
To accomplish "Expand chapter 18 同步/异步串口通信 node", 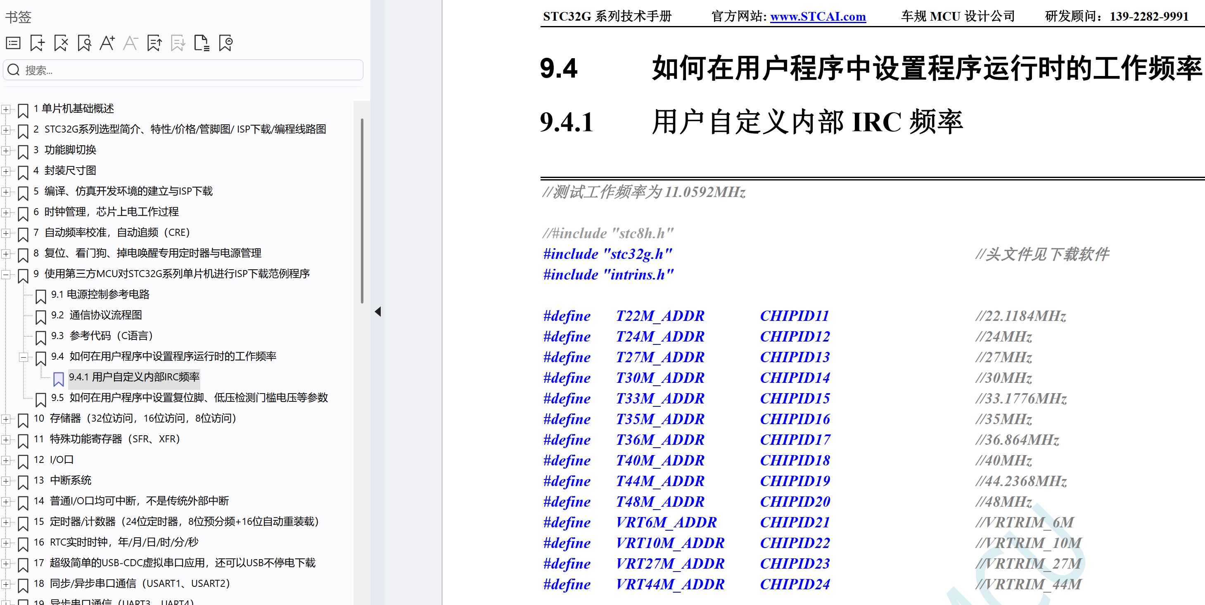I will (x=6, y=584).
